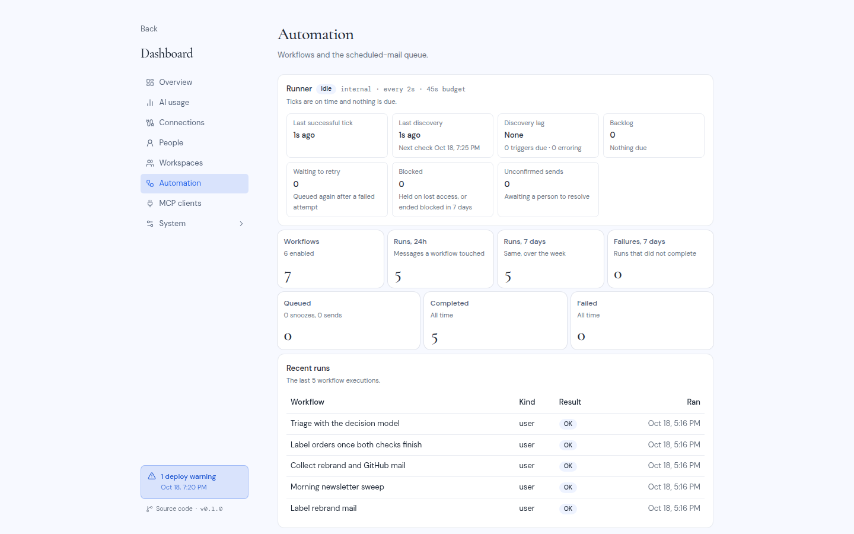Image resolution: width=854 pixels, height=534 pixels.
Task: Open the Workflows stat card
Action: click(x=331, y=259)
